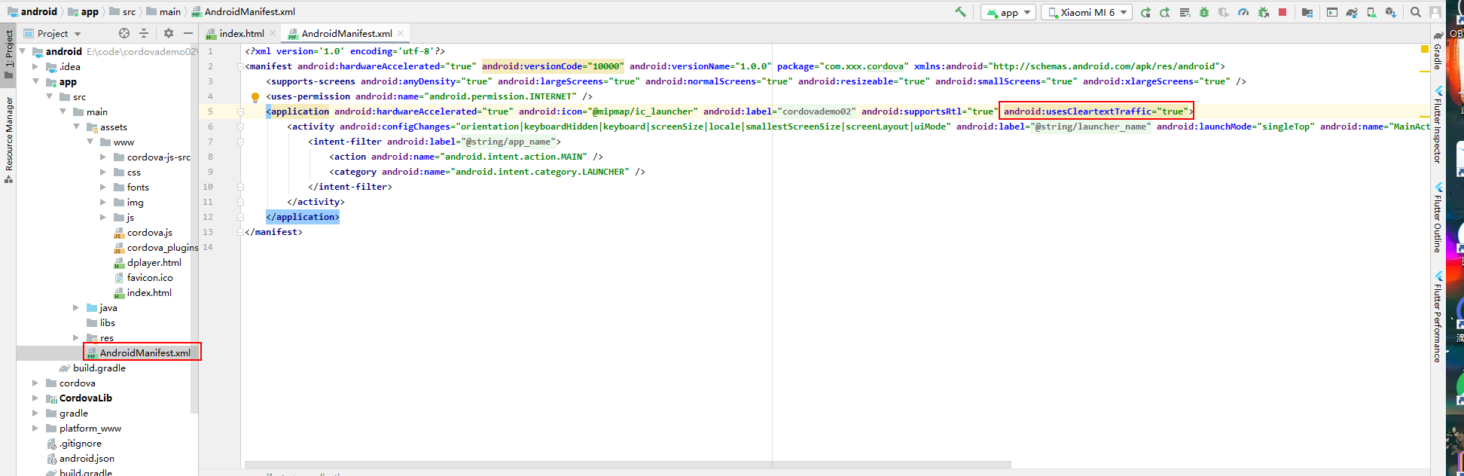Expand the css folder arrow
This screenshot has width=1464, height=476.
coord(103,172)
